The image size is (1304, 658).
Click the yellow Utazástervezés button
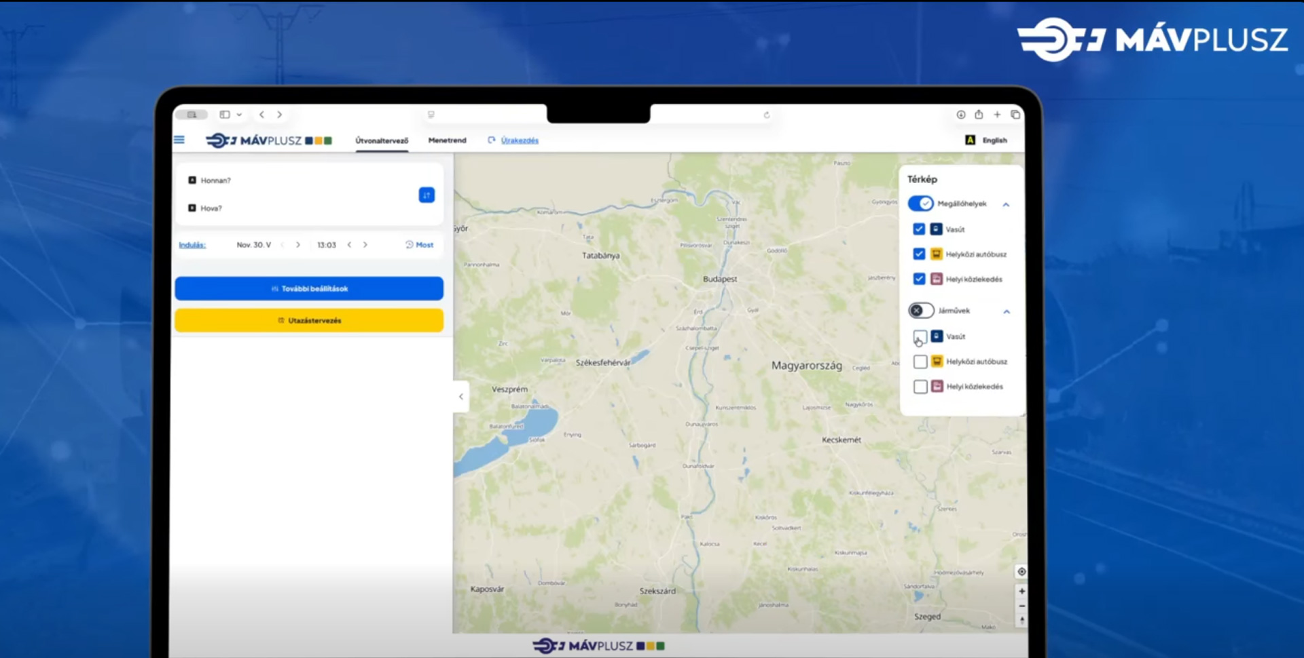click(x=309, y=320)
